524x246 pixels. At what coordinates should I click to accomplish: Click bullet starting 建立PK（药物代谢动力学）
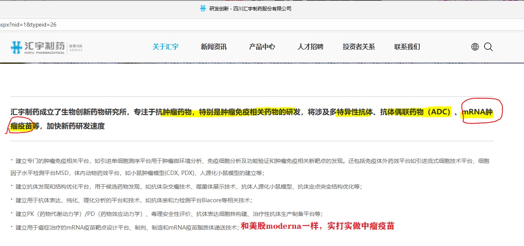click(166, 214)
